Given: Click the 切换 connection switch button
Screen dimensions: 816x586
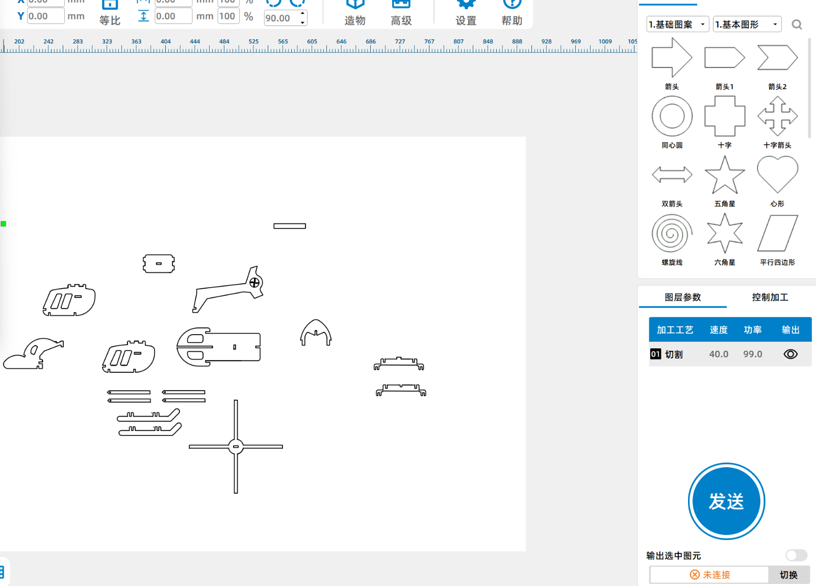Looking at the screenshot, I should [x=788, y=575].
